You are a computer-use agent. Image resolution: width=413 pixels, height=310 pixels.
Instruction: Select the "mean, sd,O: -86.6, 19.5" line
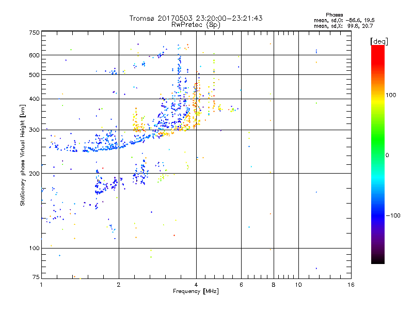tap(344, 20)
